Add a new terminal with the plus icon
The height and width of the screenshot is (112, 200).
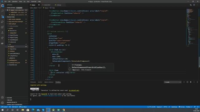pos(184,82)
